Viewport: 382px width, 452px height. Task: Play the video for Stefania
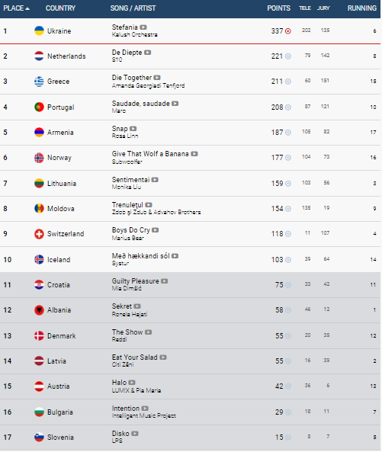[143, 27]
